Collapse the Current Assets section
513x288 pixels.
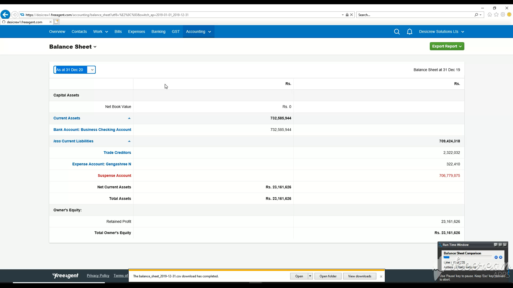129,118
